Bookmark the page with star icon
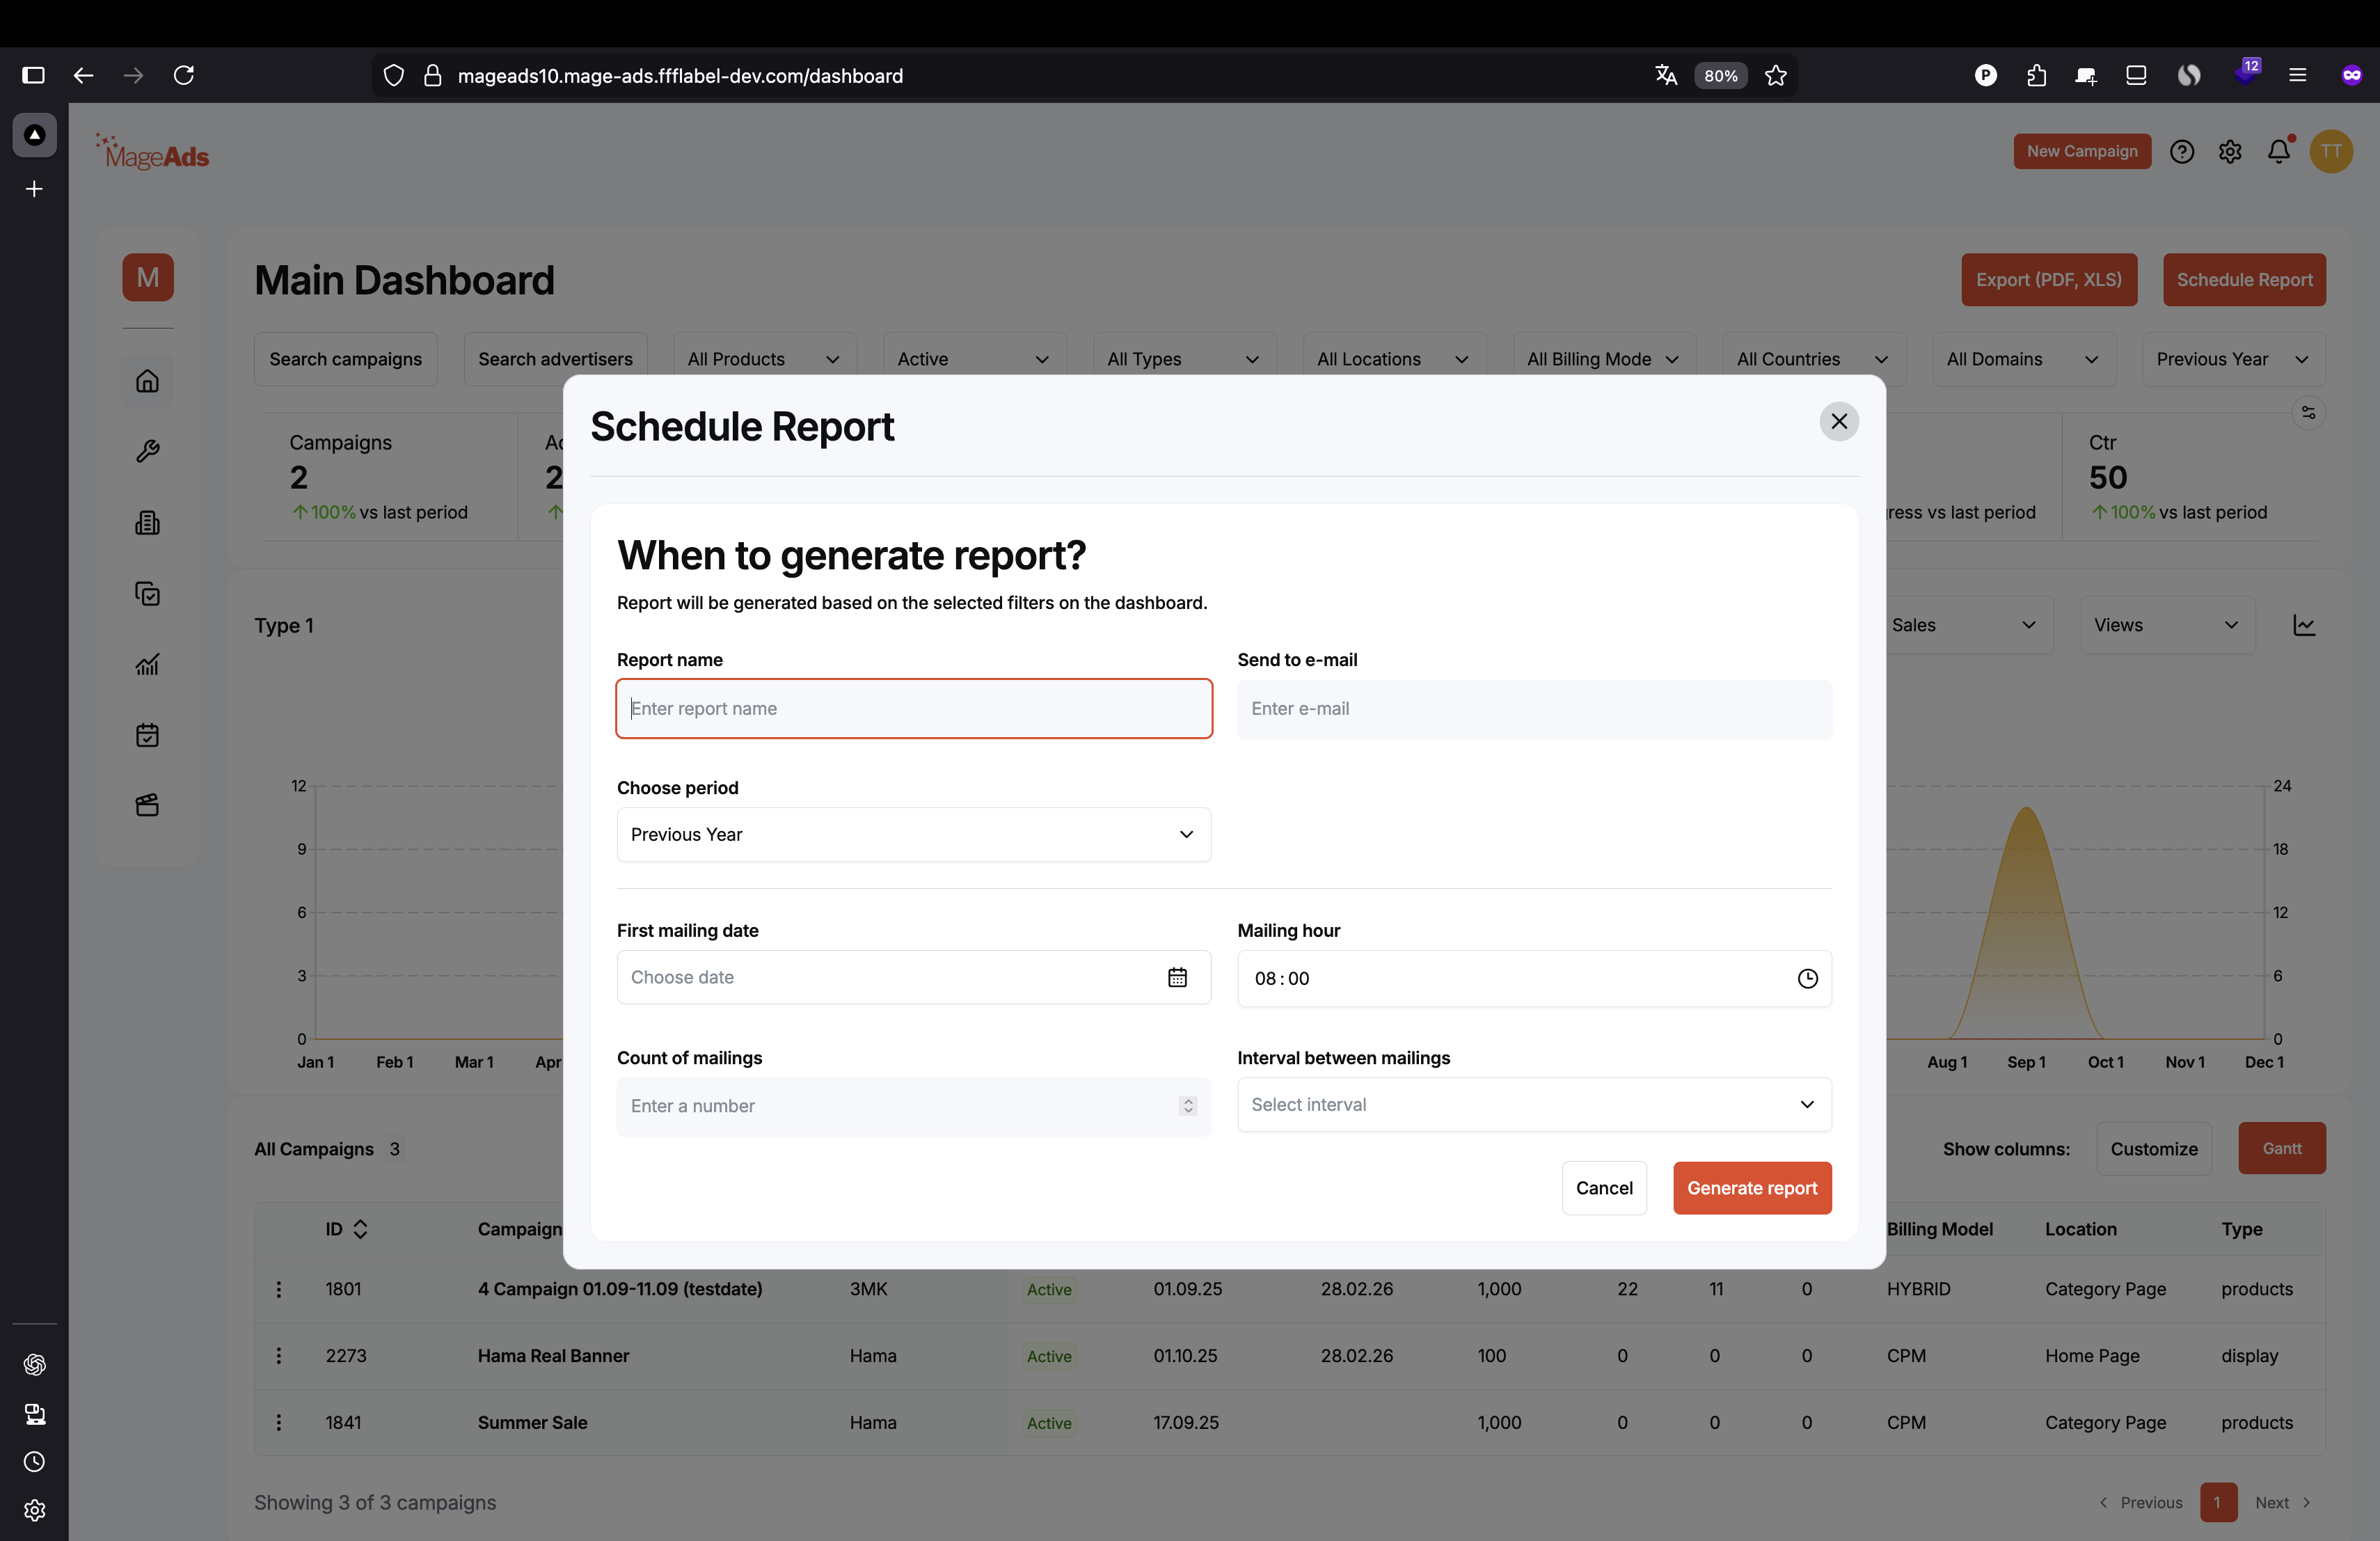 (1775, 75)
